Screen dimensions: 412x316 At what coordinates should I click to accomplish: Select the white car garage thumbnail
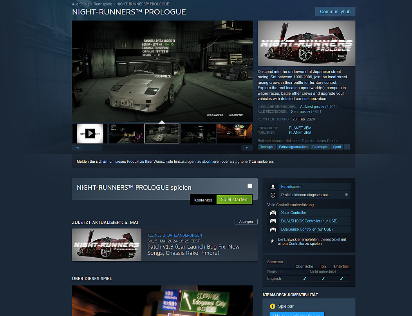coord(162,134)
